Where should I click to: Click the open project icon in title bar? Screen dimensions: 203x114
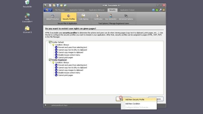(x=54, y=5)
